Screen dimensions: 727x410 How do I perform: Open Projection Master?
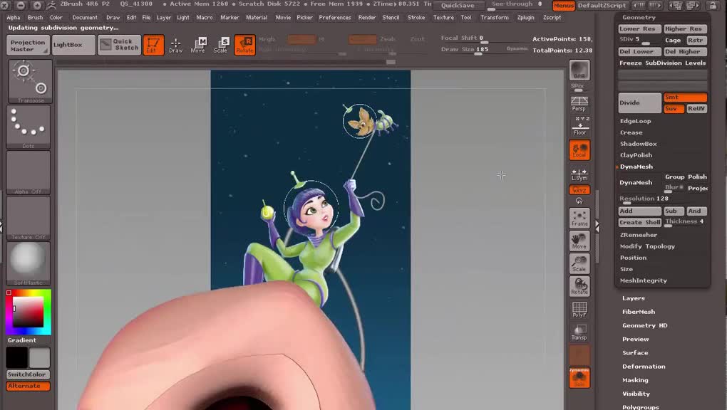(28, 46)
